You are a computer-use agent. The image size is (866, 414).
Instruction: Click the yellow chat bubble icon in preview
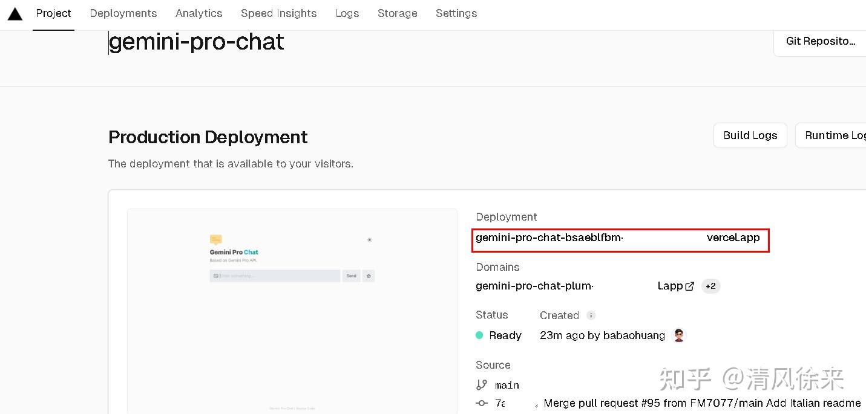coord(215,239)
